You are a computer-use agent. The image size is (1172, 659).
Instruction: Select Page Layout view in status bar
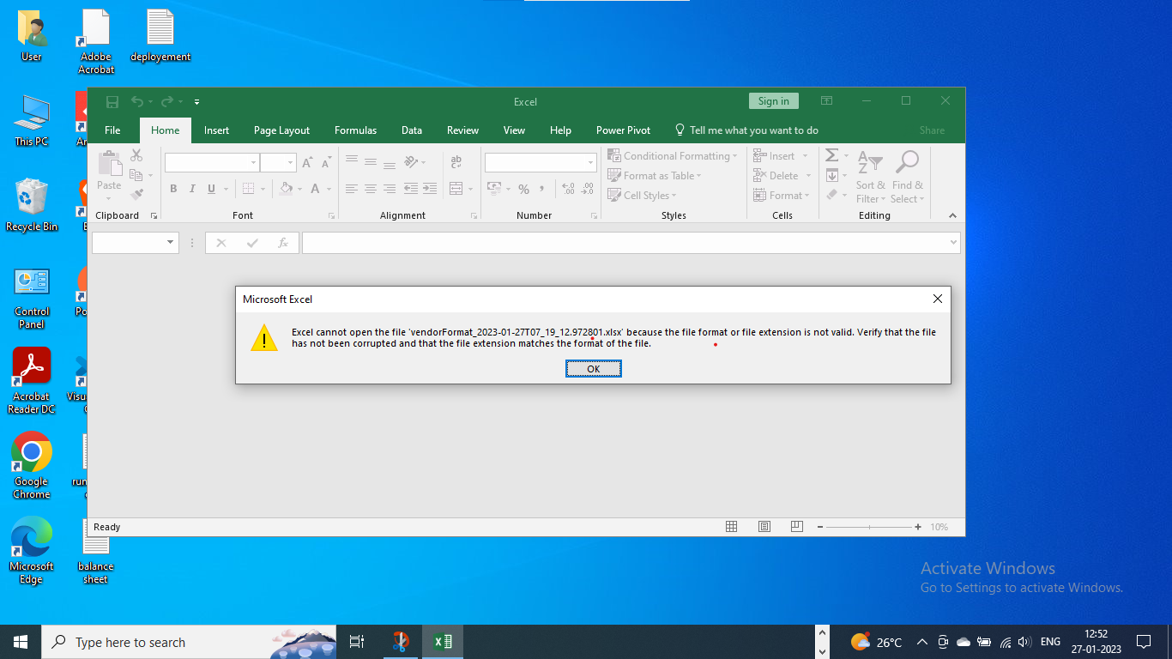click(x=764, y=527)
